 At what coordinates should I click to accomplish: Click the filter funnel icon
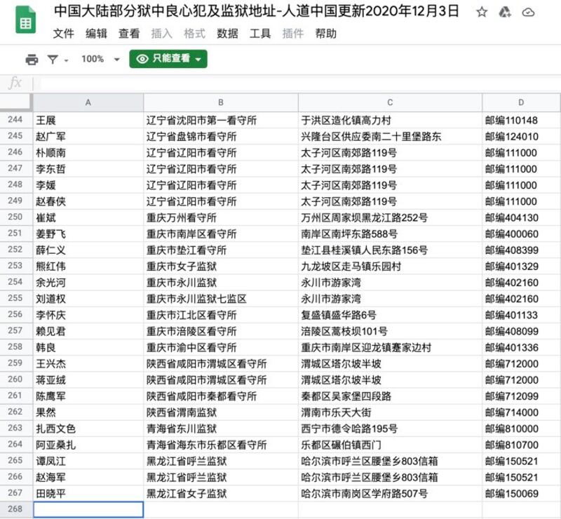53,60
